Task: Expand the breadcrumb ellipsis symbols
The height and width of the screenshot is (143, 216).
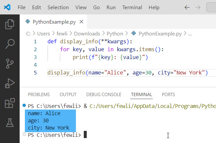Action: pyautogui.click(x=190, y=34)
